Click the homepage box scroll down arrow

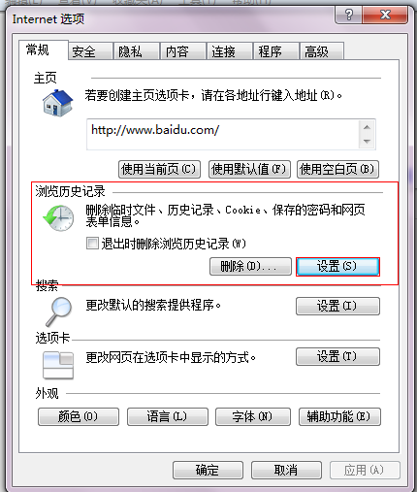coord(367,142)
